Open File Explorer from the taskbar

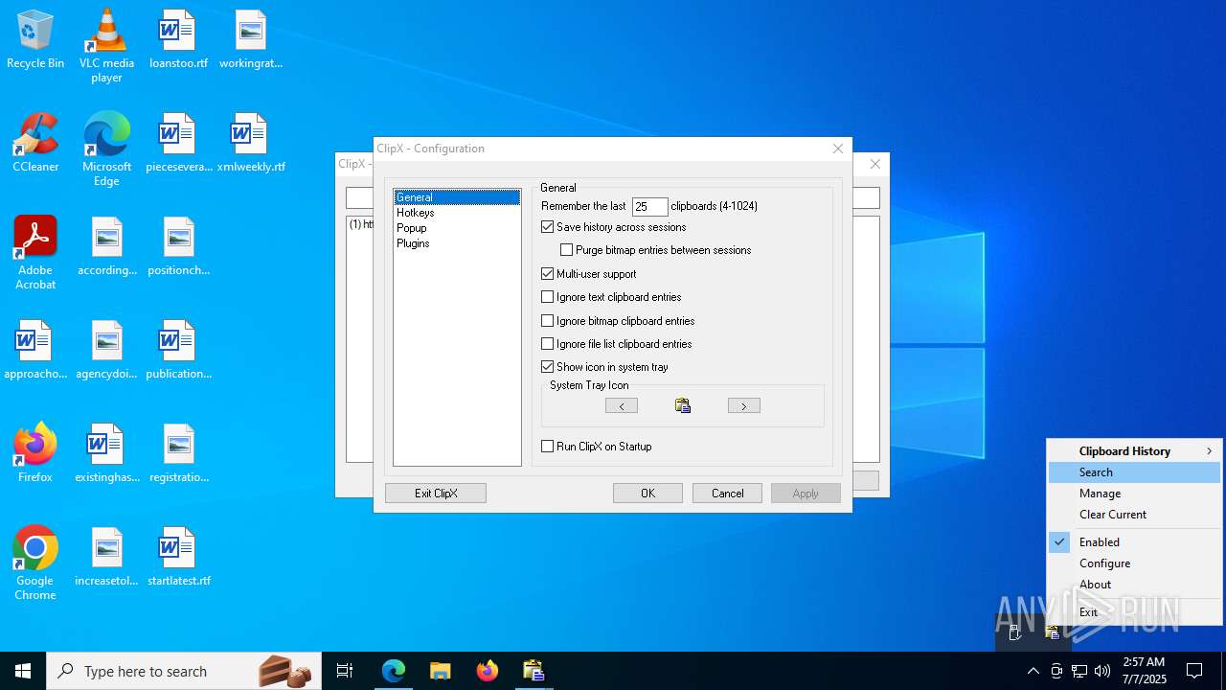(440, 671)
